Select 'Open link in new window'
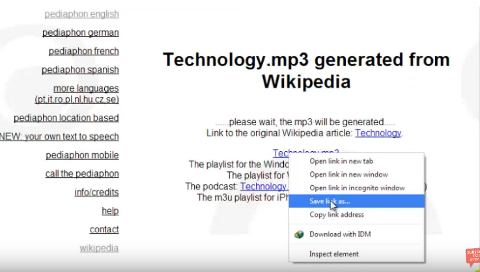The width and height of the screenshot is (480, 272). (x=348, y=175)
